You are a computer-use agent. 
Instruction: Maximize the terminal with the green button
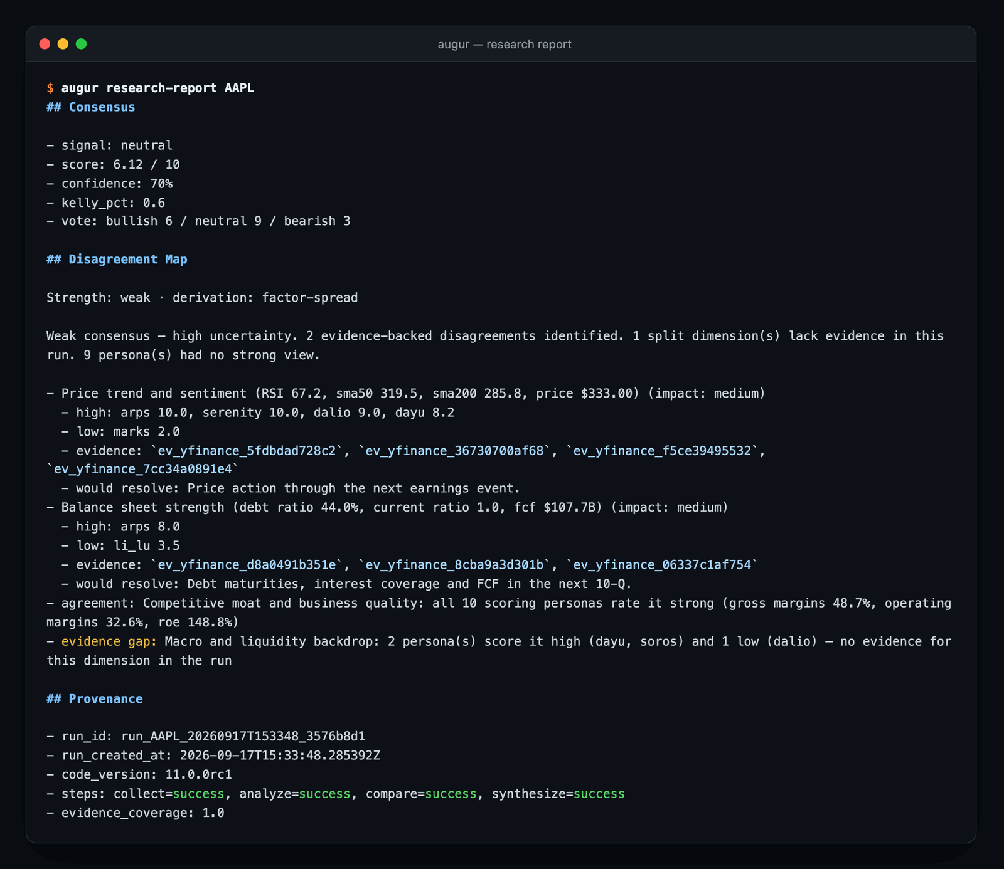point(82,44)
